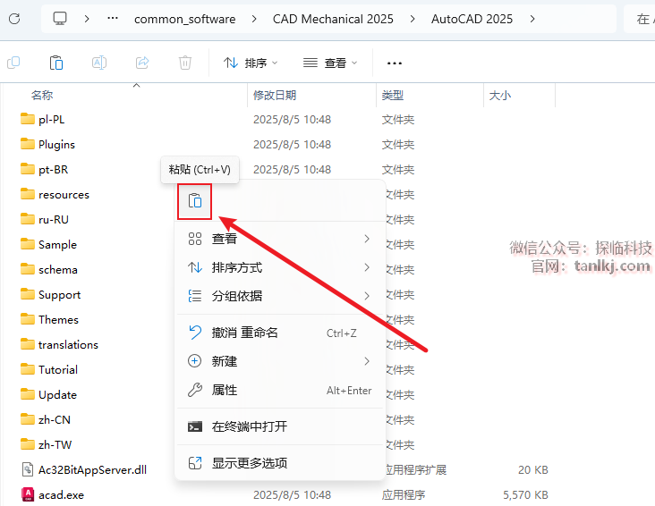Open the hidden path ellipsis in breadcrumb

(x=113, y=19)
